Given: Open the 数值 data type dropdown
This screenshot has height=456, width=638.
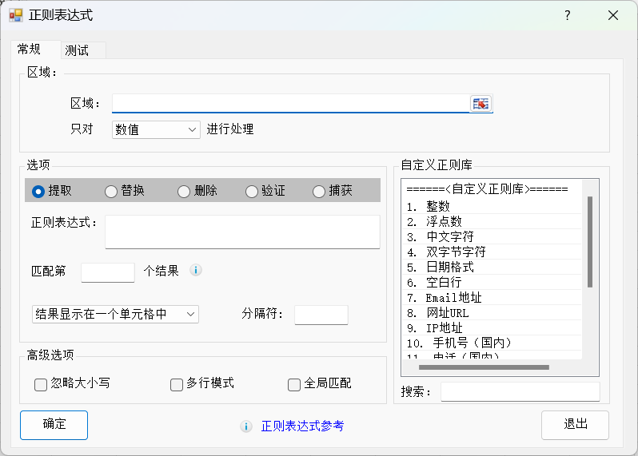Looking at the screenshot, I should pos(156,129).
